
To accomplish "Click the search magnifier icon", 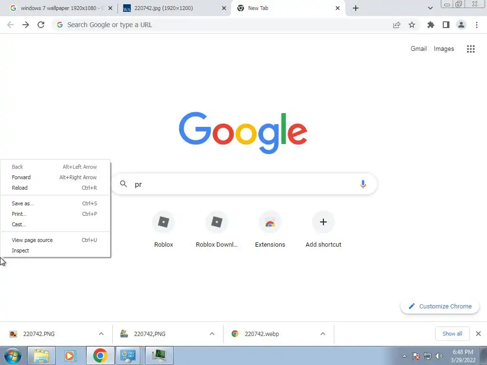I will point(123,184).
